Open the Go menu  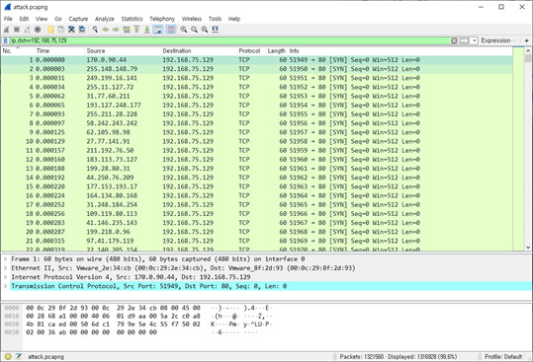point(58,19)
